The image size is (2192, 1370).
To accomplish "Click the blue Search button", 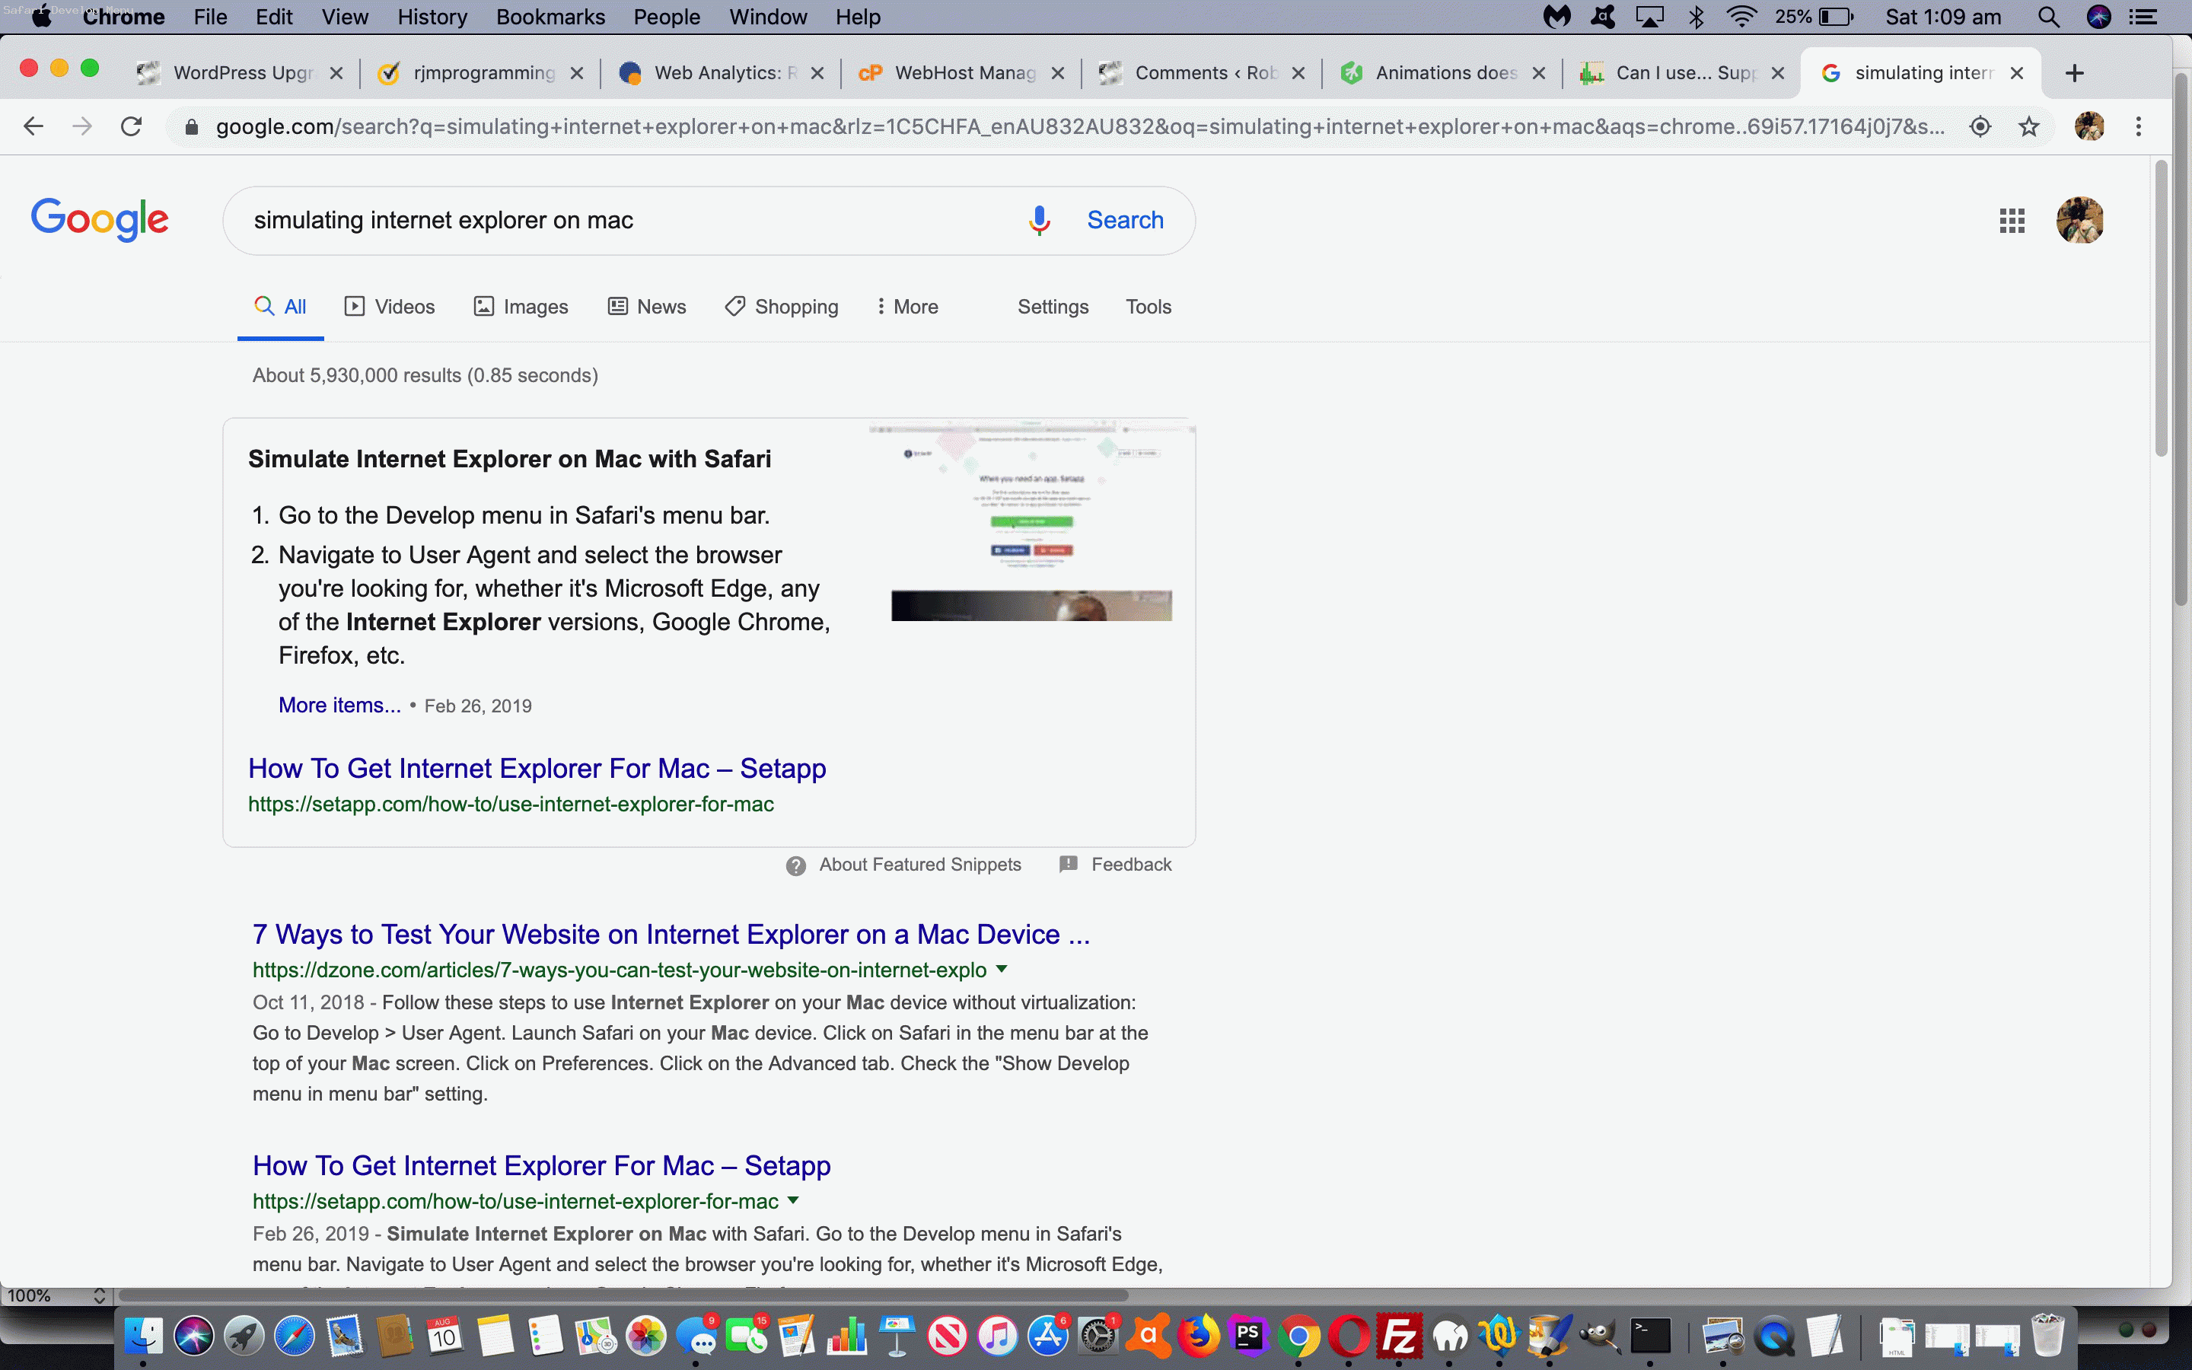I will [x=1124, y=220].
